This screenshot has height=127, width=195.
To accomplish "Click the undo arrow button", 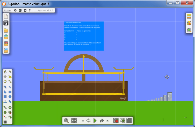I will (88, 121).
